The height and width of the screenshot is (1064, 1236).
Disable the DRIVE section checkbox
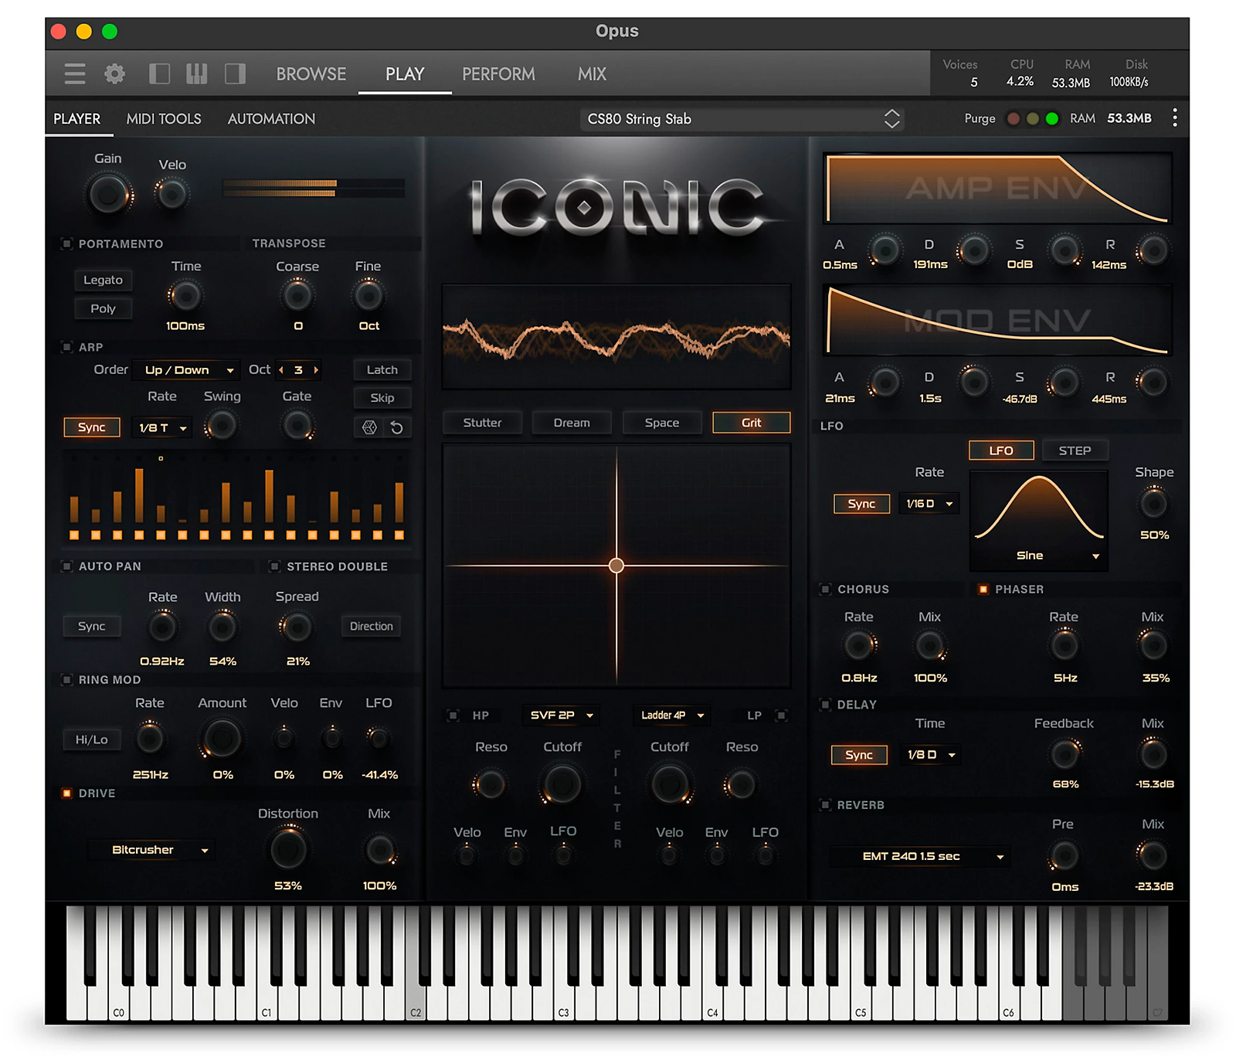[x=67, y=794]
